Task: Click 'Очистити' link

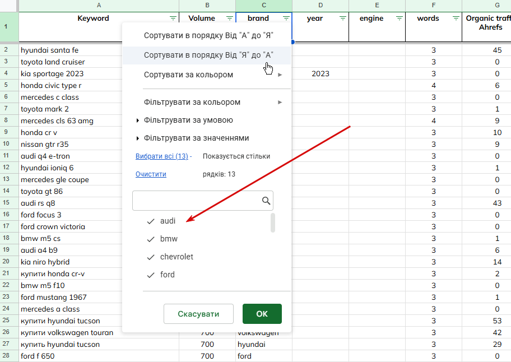Action: [151, 174]
